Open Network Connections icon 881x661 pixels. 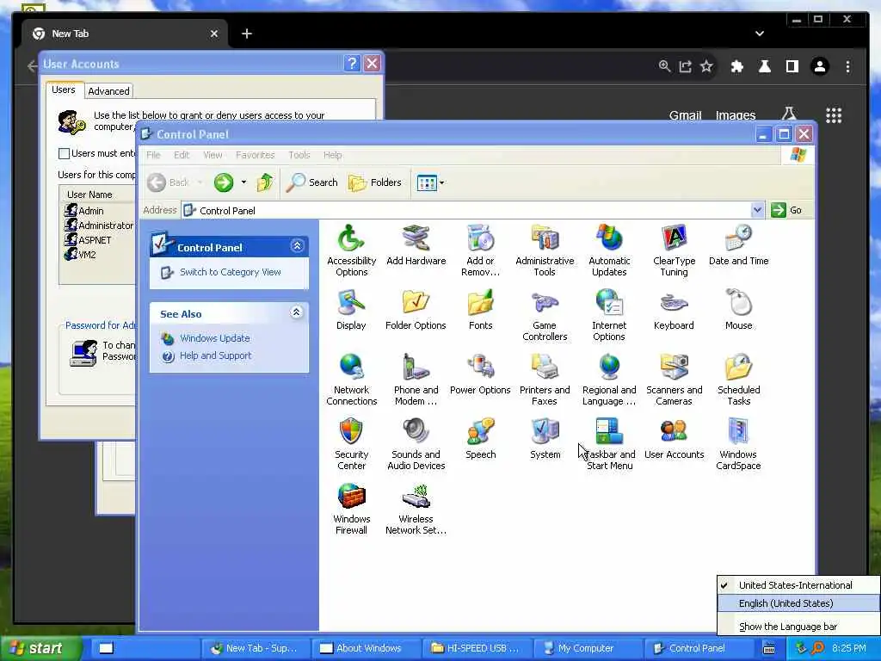[x=351, y=380]
